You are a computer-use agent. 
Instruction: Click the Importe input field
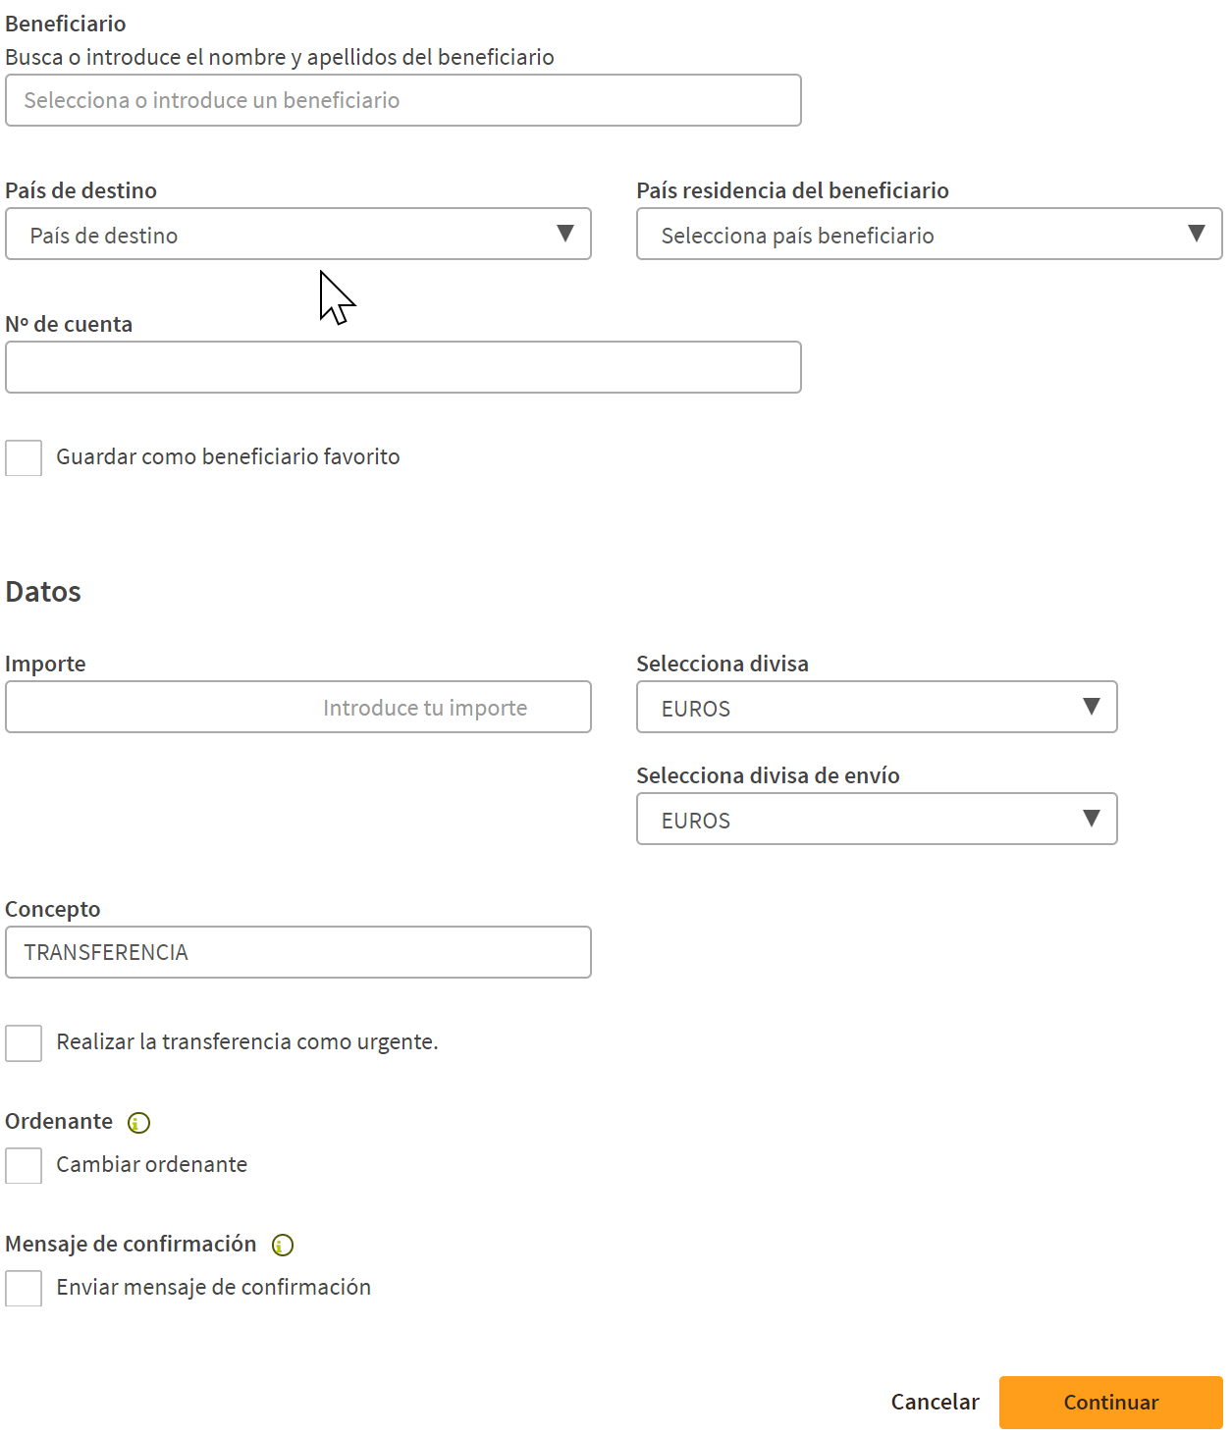298,707
